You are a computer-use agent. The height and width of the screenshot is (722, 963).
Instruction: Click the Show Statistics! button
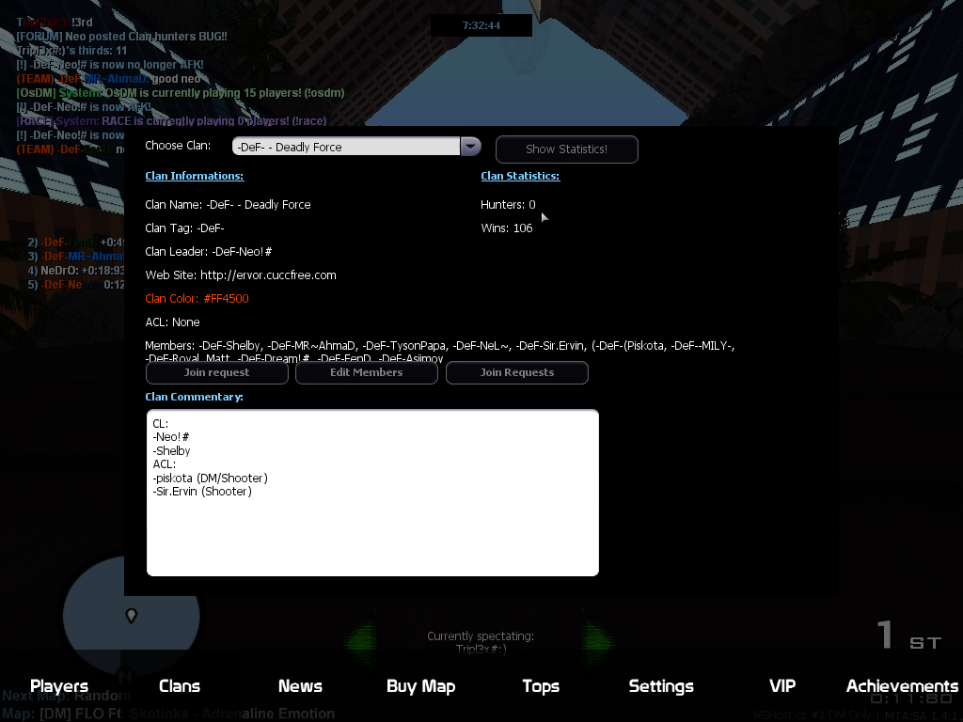click(x=566, y=149)
